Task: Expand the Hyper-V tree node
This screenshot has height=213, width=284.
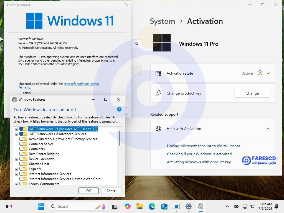Action: (x=16, y=169)
